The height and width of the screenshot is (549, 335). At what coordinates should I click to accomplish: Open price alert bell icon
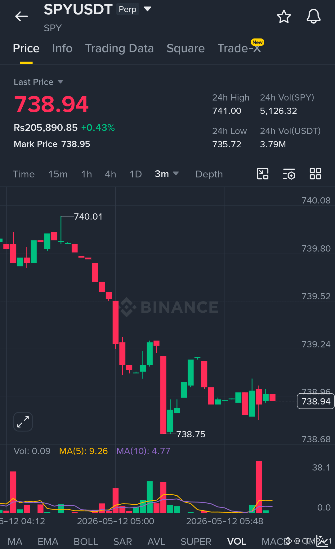pyautogui.click(x=314, y=16)
